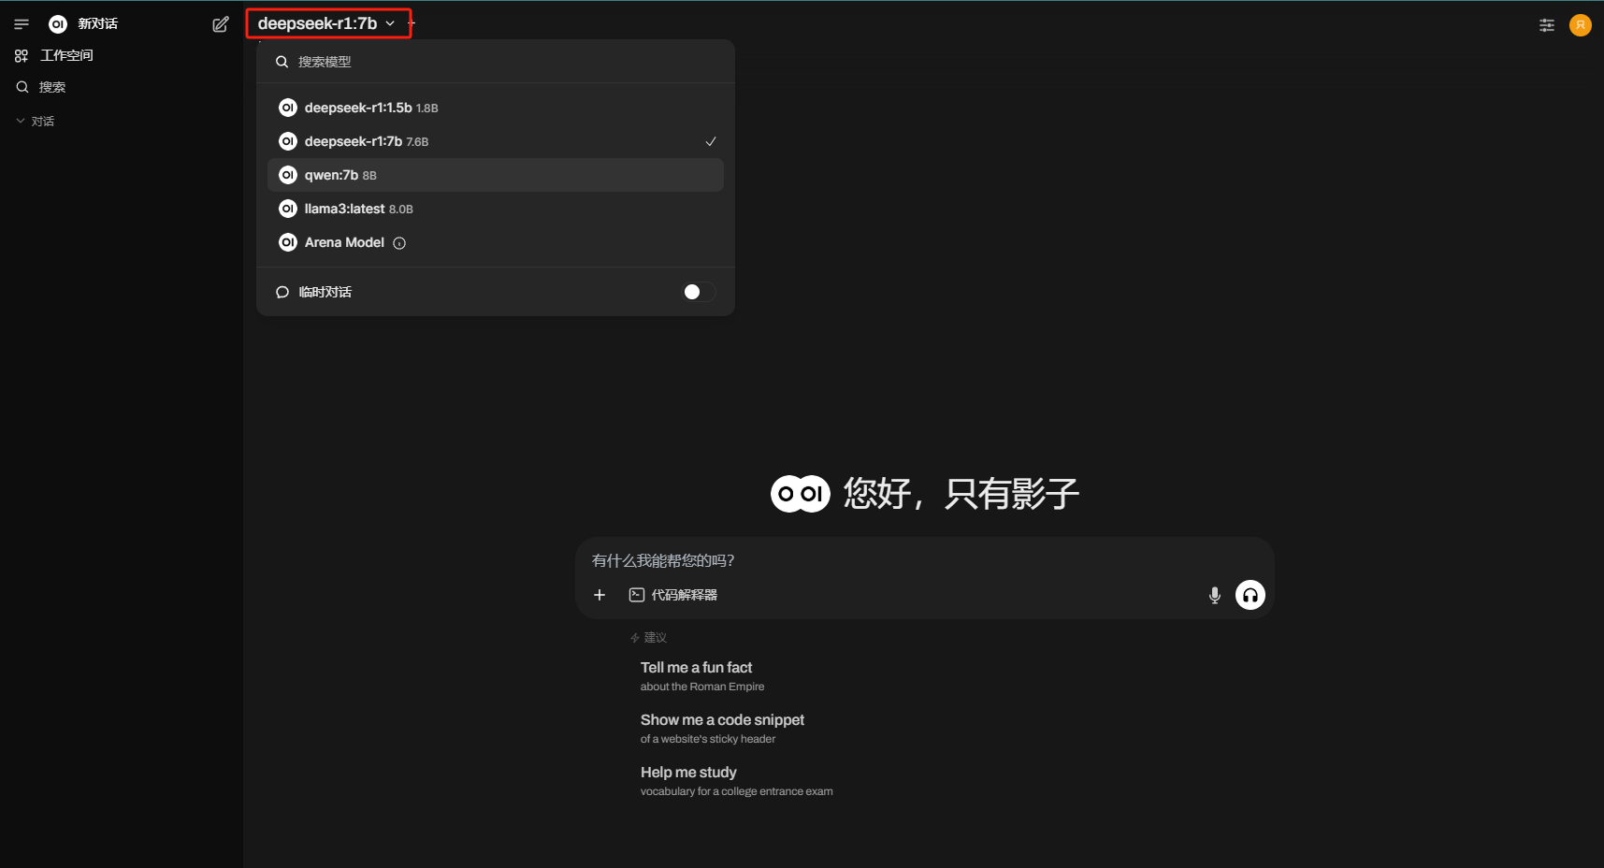Click the new chat pencil icon

221,24
